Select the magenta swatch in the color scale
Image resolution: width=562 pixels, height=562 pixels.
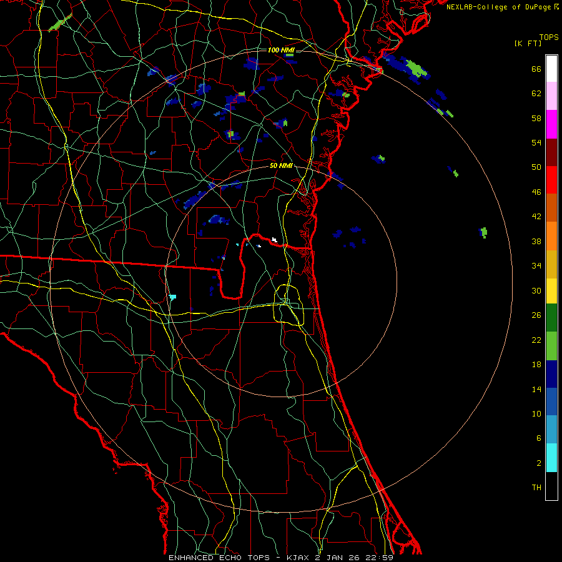[551, 124]
